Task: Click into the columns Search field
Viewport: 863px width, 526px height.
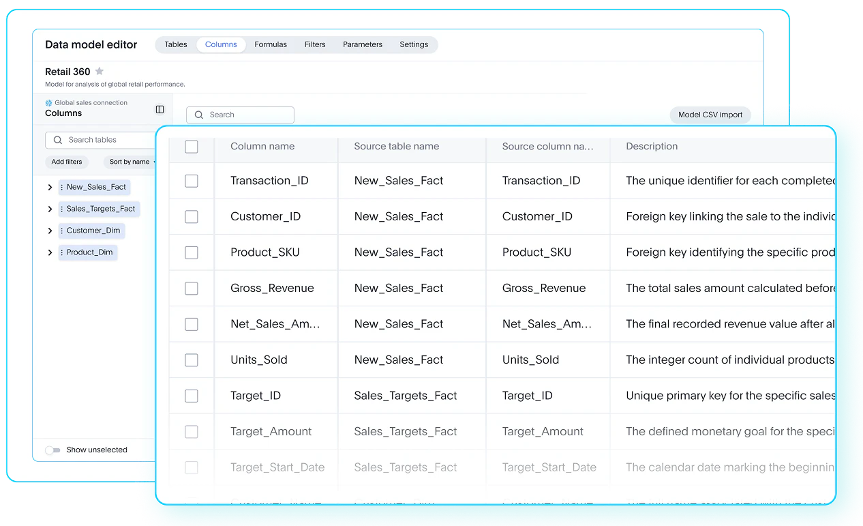Action: point(240,115)
